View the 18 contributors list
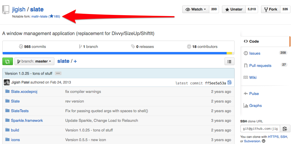The width and height of the screenshot is (291, 144). tap(202, 47)
